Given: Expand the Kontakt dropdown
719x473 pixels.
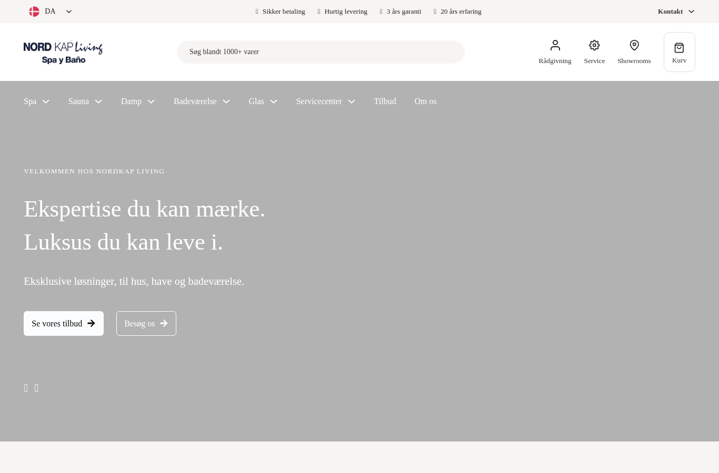Looking at the screenshot, I should (676, 12).
